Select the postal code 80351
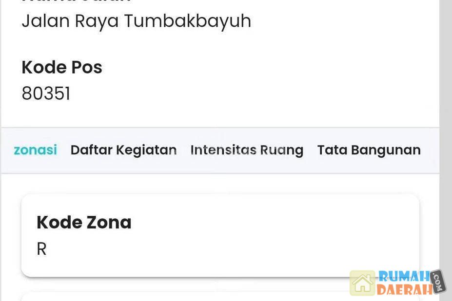The height and width of the screenshot is (301, 452). click(x=46, y=93)
